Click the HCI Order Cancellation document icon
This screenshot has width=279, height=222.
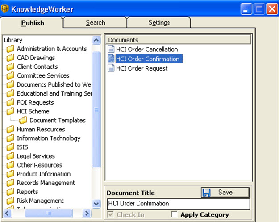point(111,49)
